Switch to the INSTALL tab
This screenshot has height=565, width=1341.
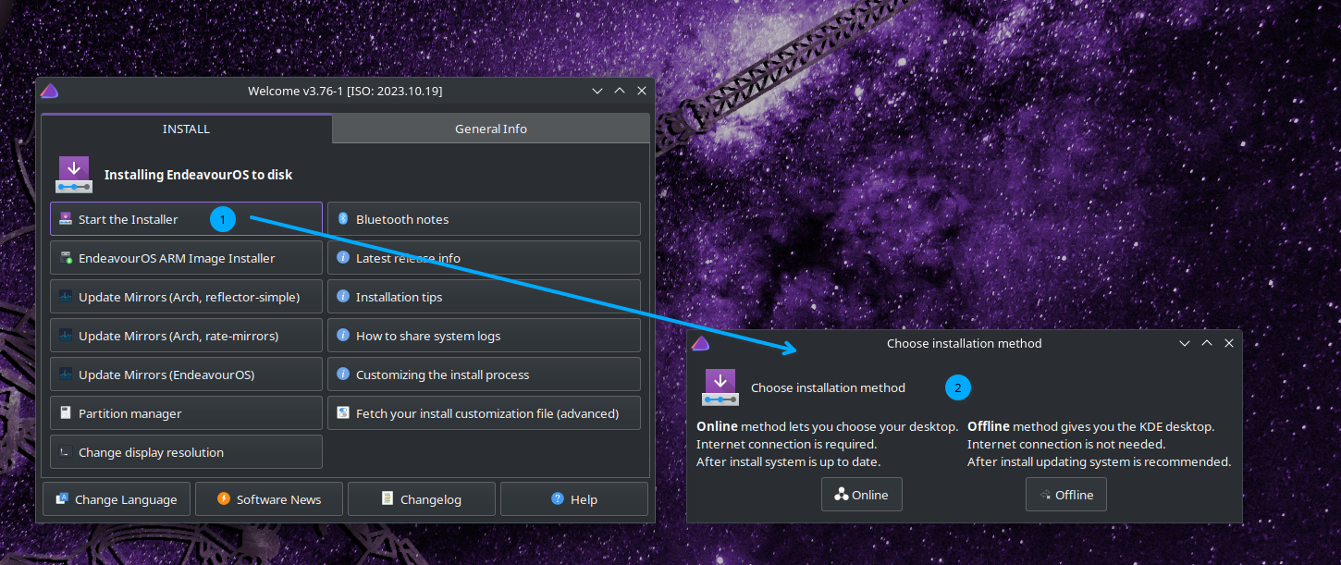[186, 129]
